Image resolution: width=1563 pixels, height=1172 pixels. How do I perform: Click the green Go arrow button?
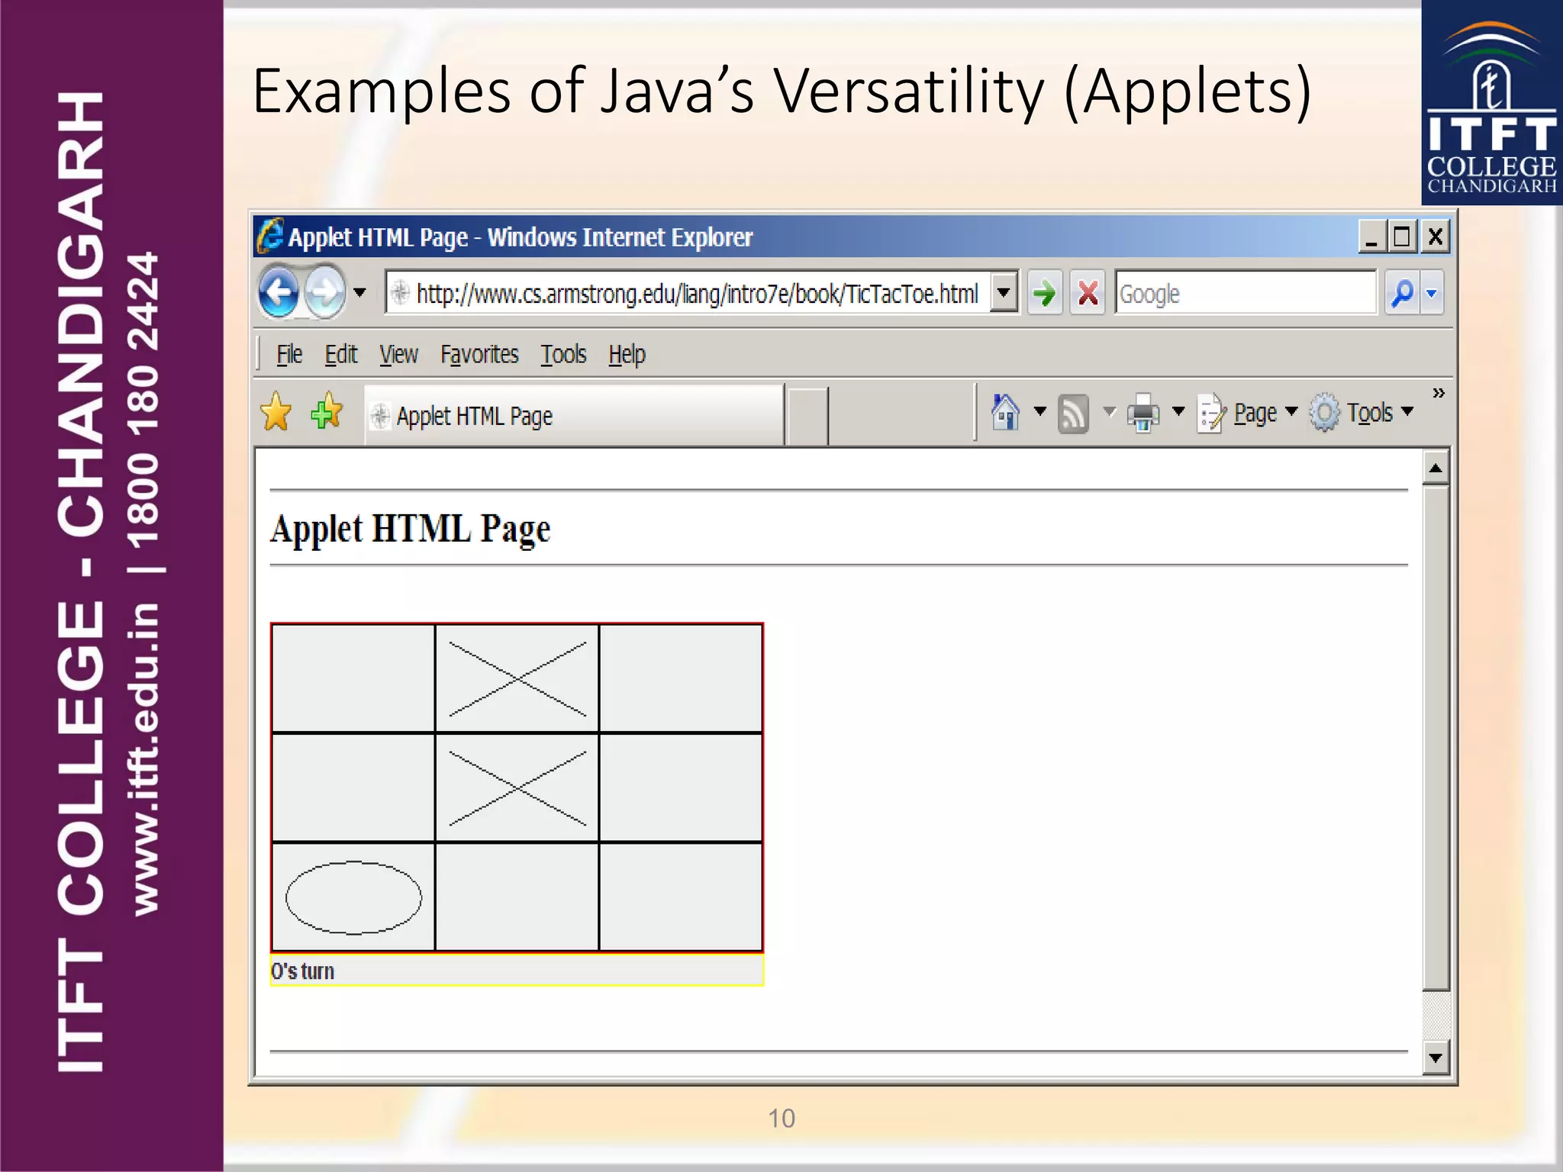pyautogui.click(x=1044, y=292)
